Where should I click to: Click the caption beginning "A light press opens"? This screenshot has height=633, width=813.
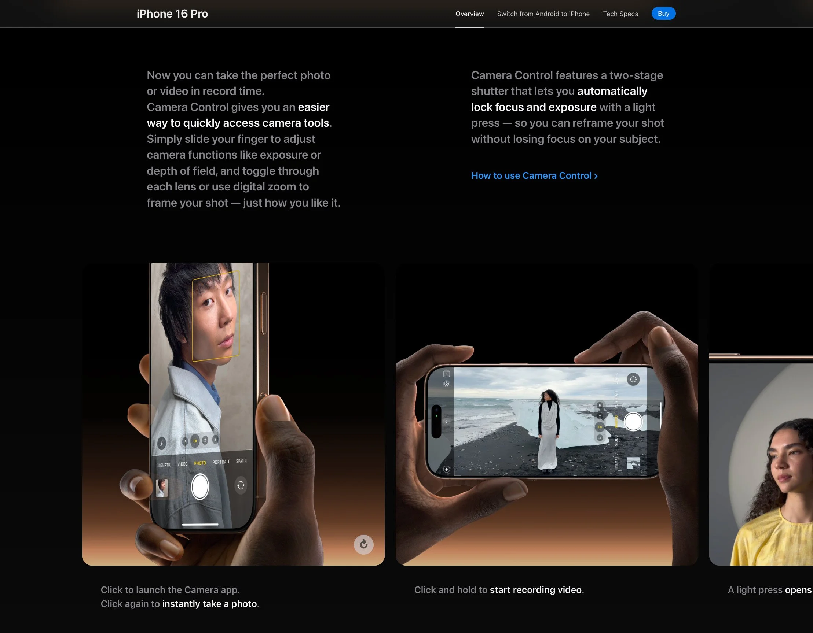[x=770, y=590]
